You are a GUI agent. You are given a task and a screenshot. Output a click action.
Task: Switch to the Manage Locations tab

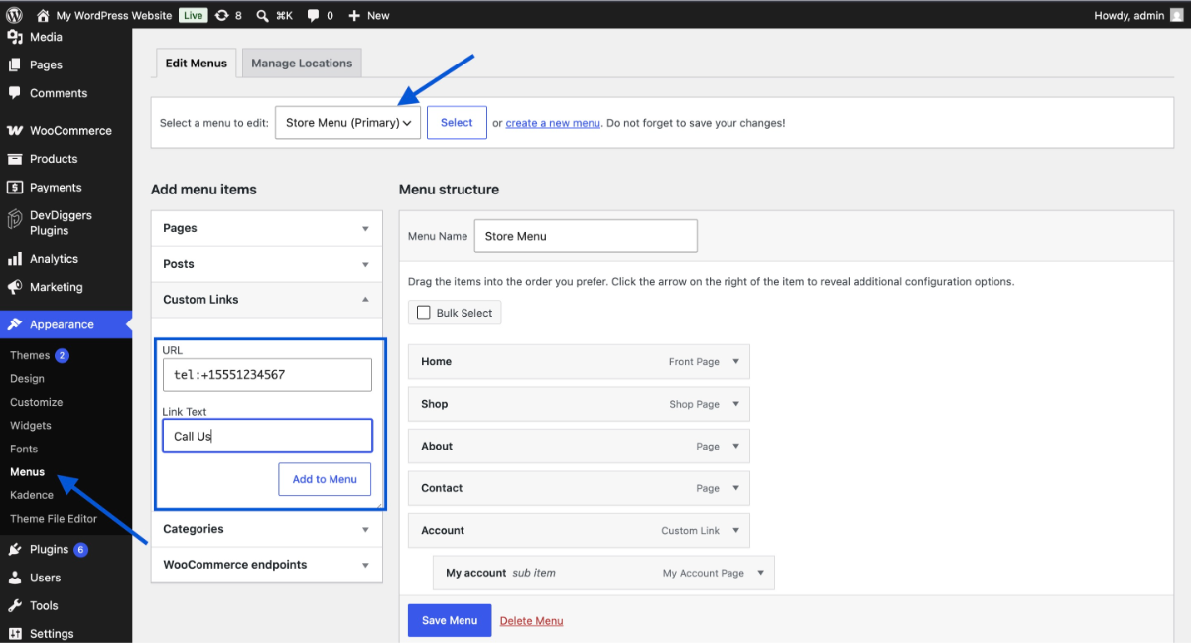[302, 63]
